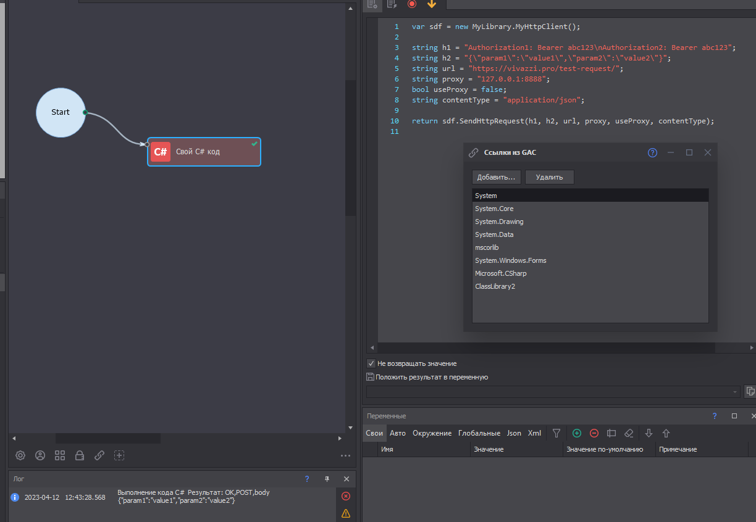Click the orange down-arrow icon above editor
The height and width of the screenshot is (522, 756).
pyautogui.click(x=432, y=4)
